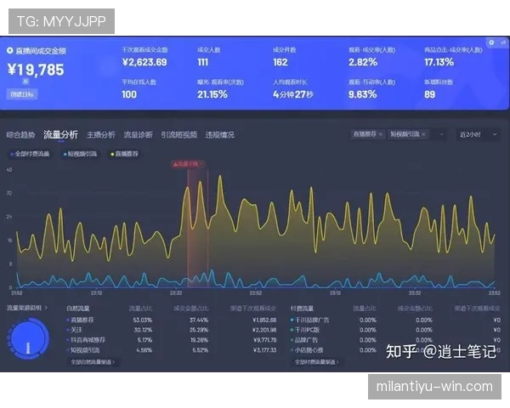Expand the traffic channel filter dropdown arrow

point(441,134)
